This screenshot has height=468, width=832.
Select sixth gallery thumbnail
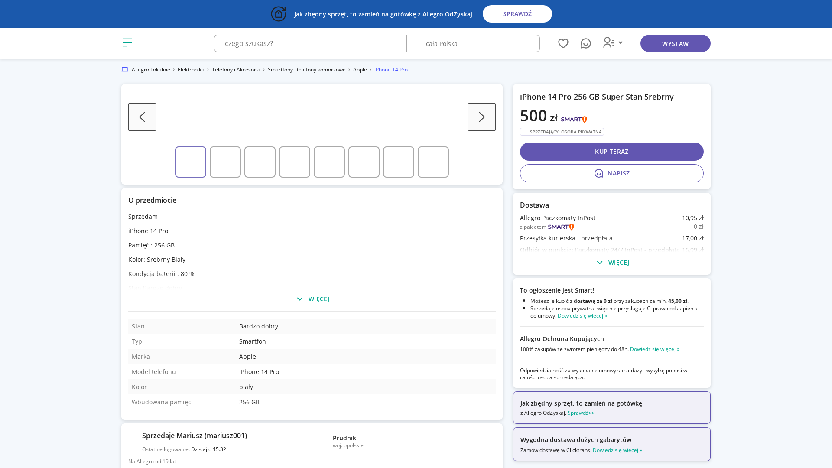pos(364,162)
